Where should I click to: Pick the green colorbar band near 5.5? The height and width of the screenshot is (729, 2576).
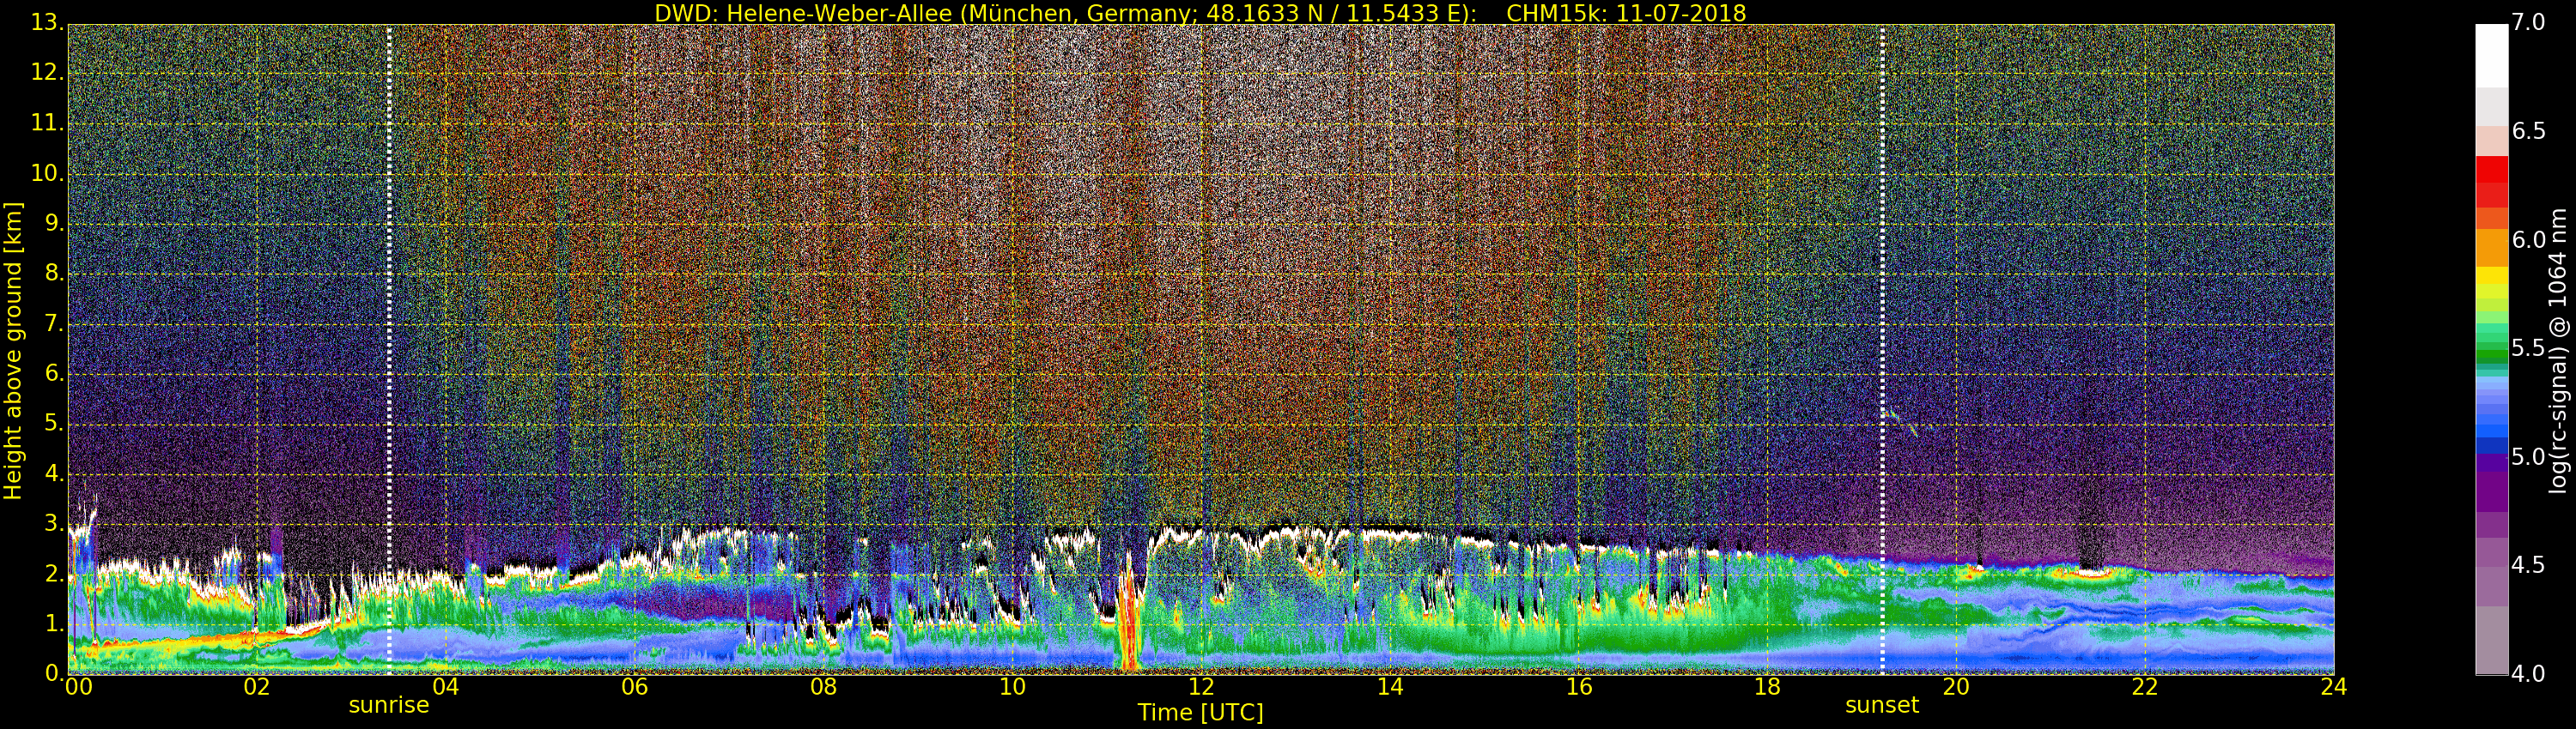pos(2491,352)
